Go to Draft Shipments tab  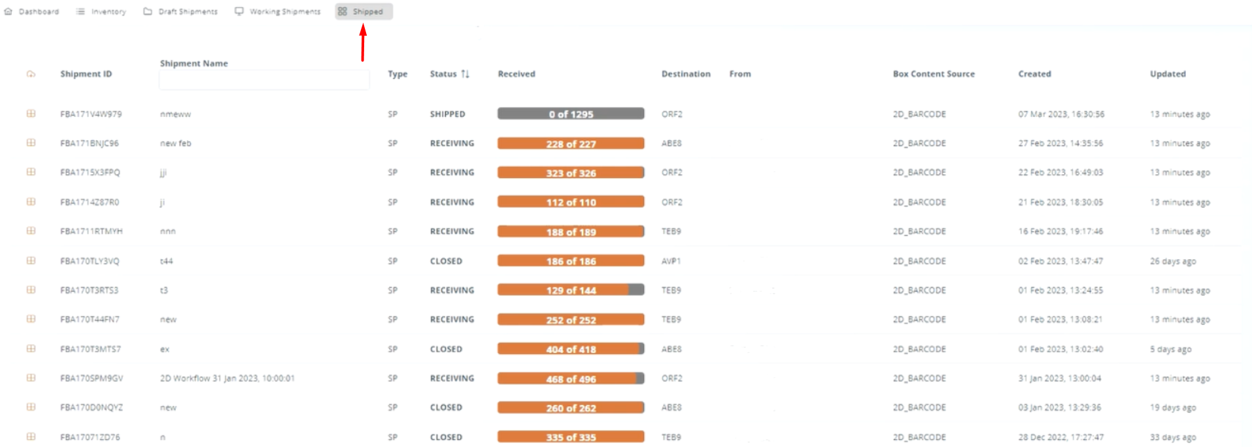click(180, 12)
